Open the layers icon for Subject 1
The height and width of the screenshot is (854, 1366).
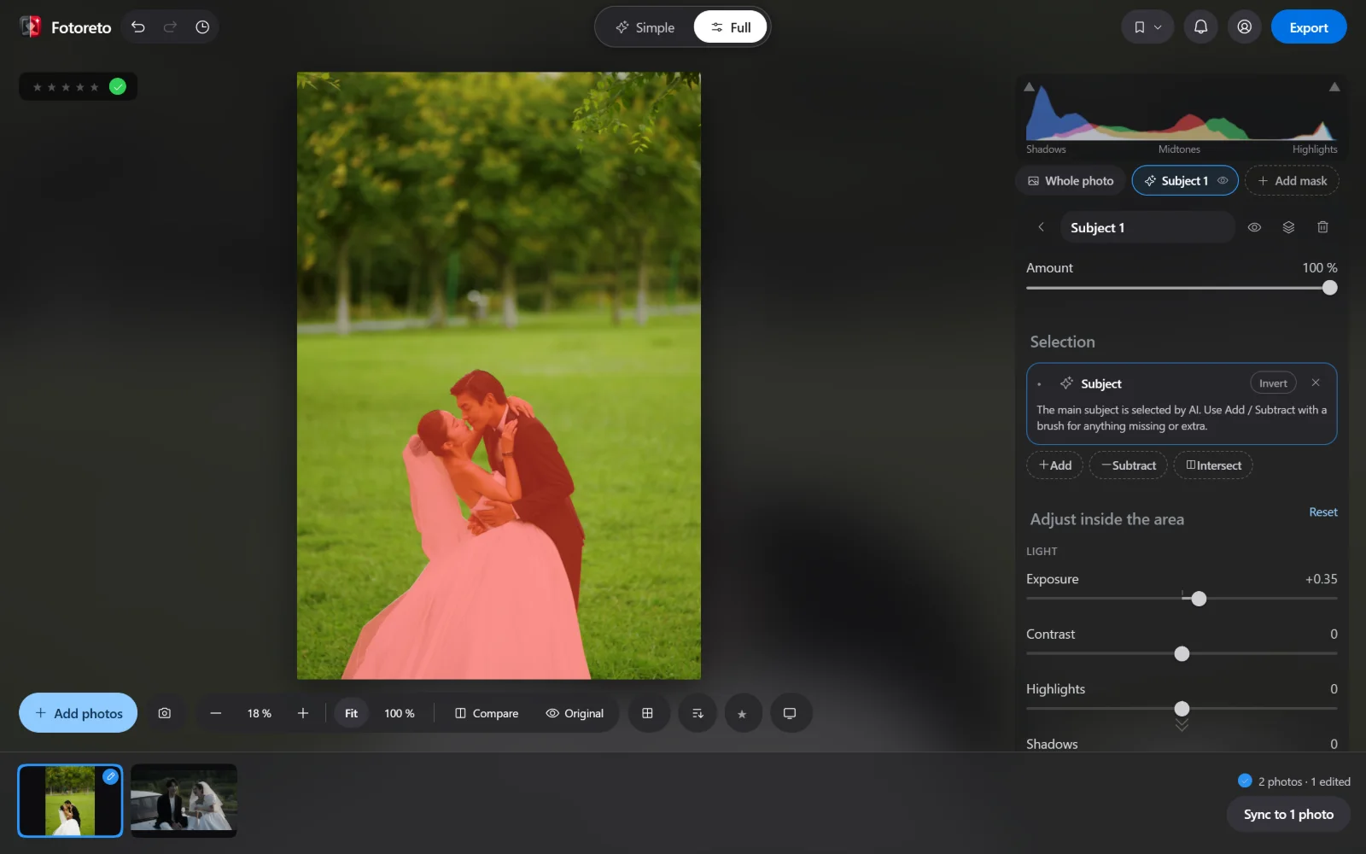coord(1288,227)
